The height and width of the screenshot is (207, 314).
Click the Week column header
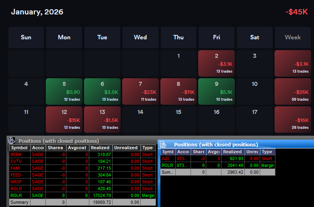293,37
